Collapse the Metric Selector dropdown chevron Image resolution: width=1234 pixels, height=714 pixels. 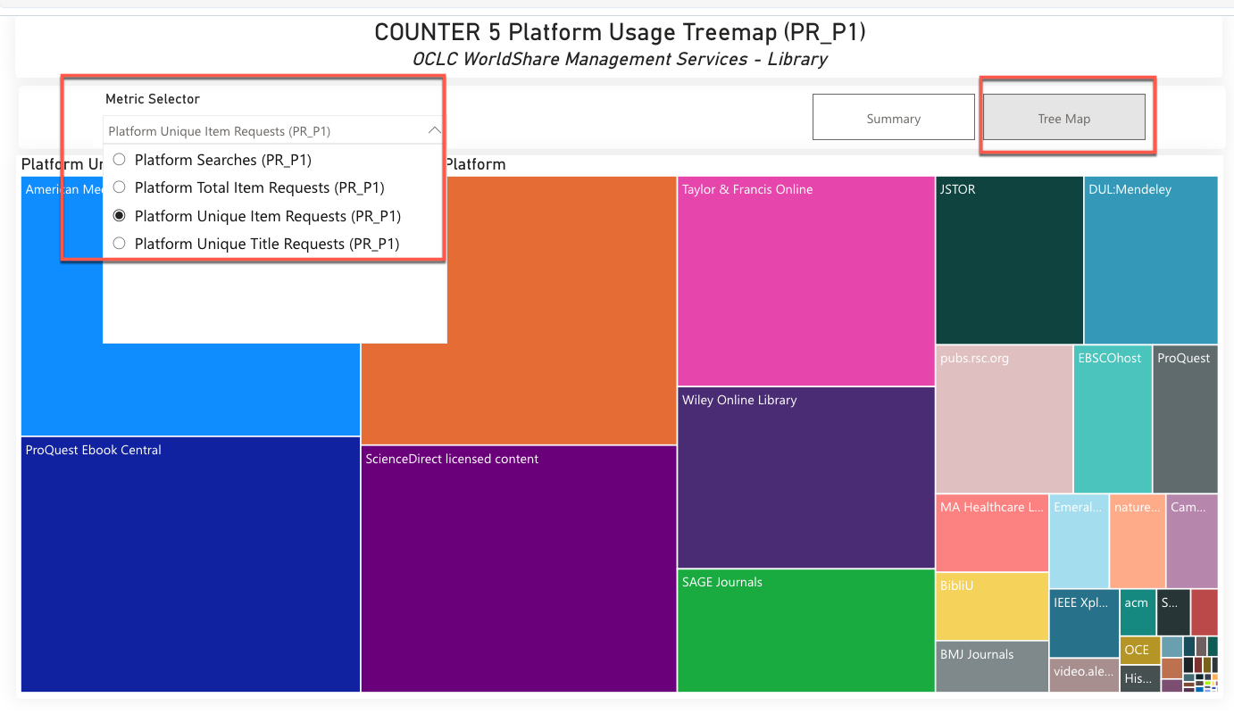435,129
